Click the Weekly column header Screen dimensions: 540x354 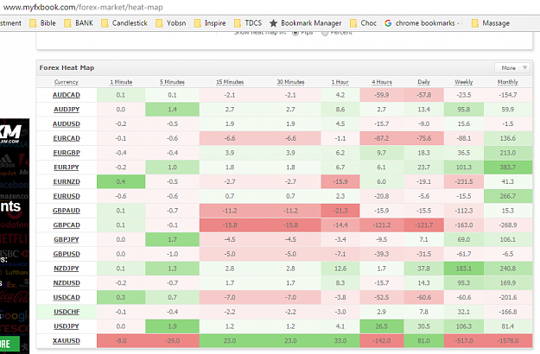point(464,82)
